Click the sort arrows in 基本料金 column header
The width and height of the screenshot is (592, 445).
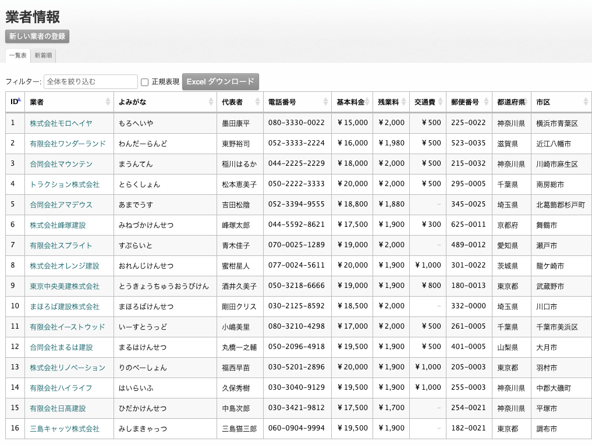point(367,102)
